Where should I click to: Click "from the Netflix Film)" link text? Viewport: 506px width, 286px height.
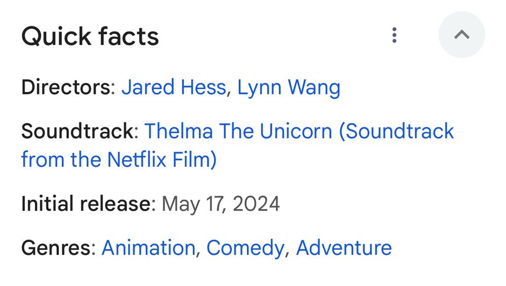[x=119, y=160]
